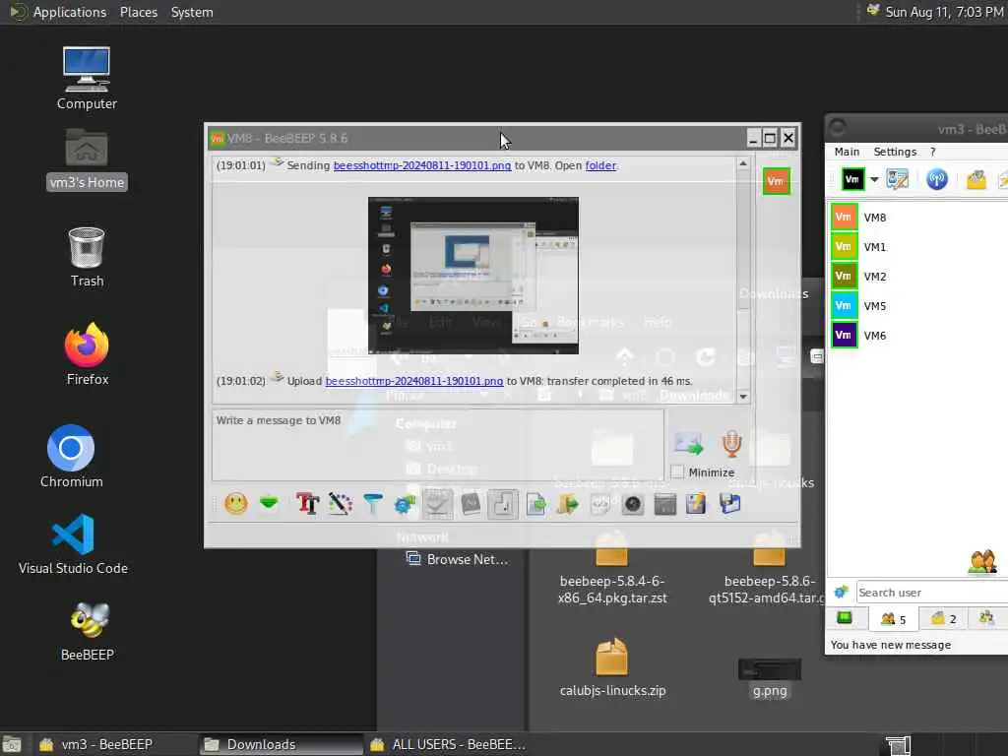1008x756 pixels.
Task: Switch to the chats tab showing 2
Action: 944,619
